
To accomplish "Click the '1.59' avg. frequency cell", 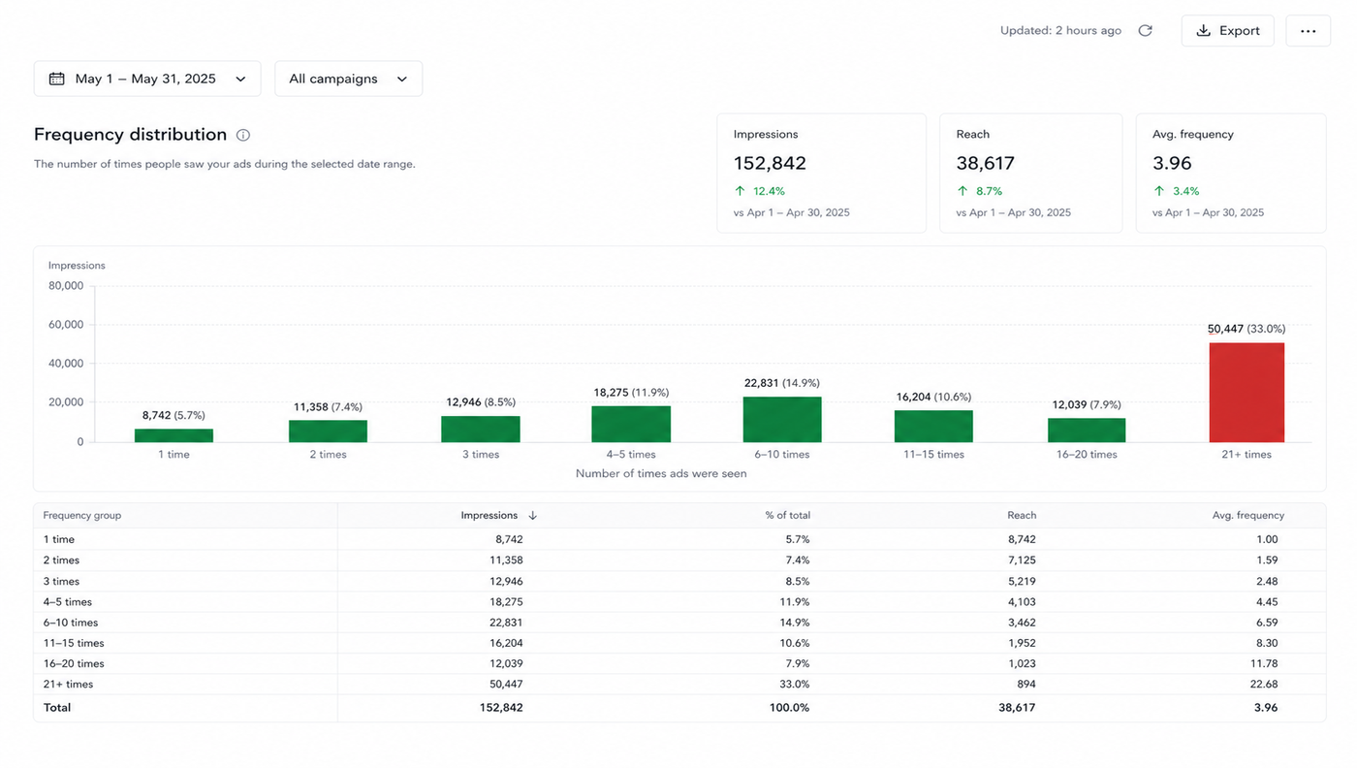I will [x=1266, y=560].
